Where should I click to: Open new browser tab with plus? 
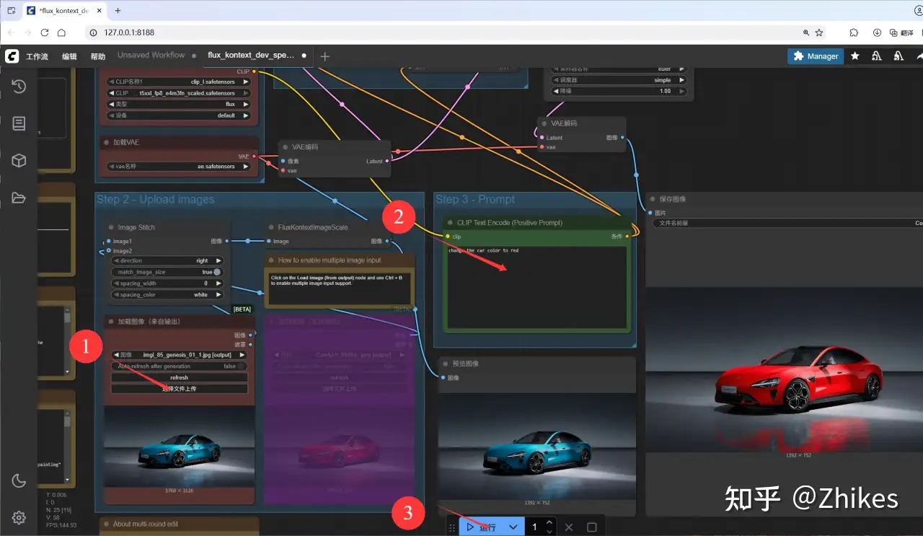click(x=118, y=10)
